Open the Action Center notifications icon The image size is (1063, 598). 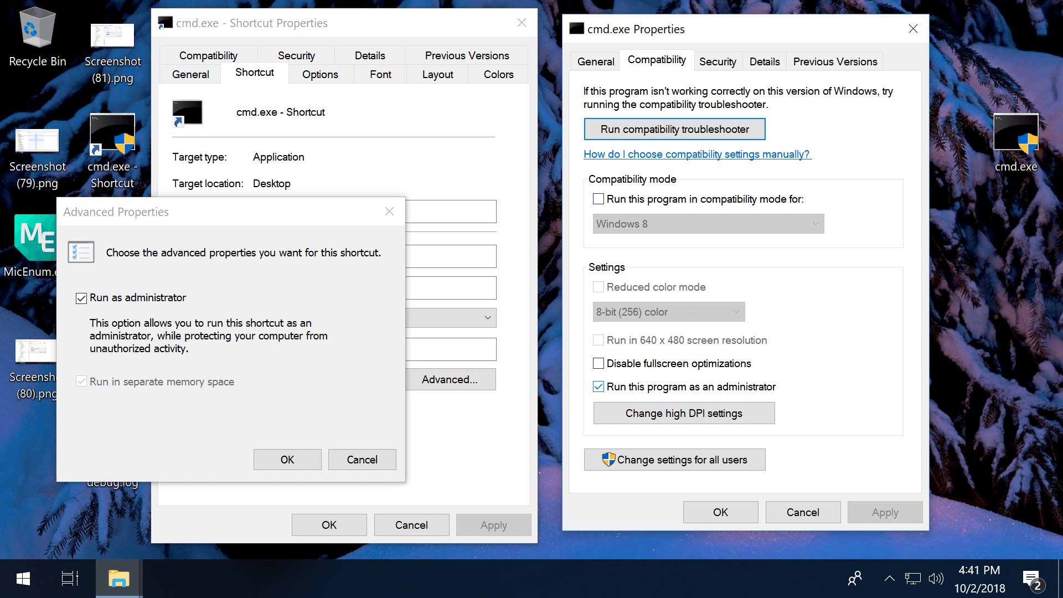1032,579
